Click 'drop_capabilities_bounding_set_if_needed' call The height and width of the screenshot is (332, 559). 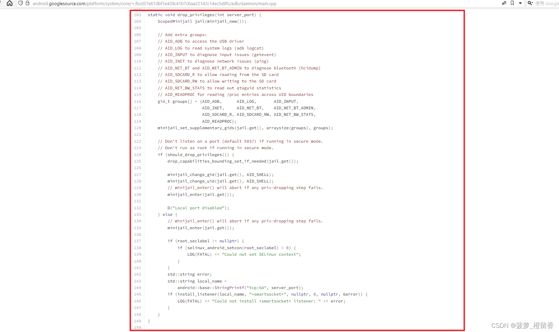coord(217,161)
